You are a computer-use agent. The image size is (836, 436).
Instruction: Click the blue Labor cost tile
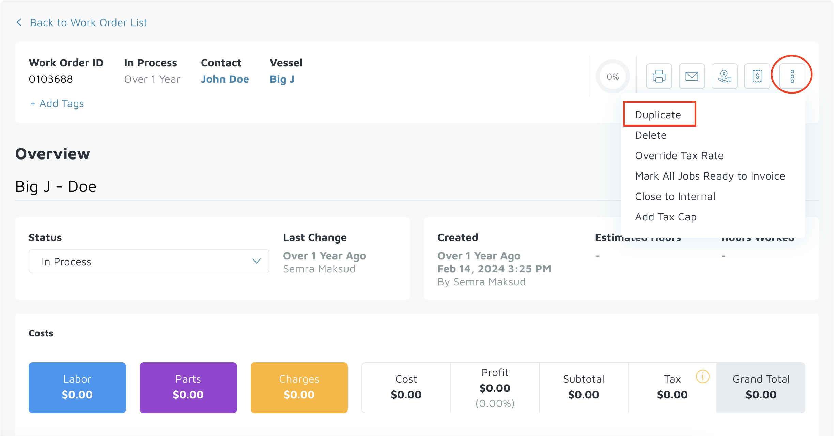pyautogui.click(x=77, y=387)
